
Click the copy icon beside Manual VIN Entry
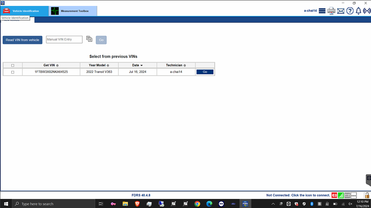point(89,39)
